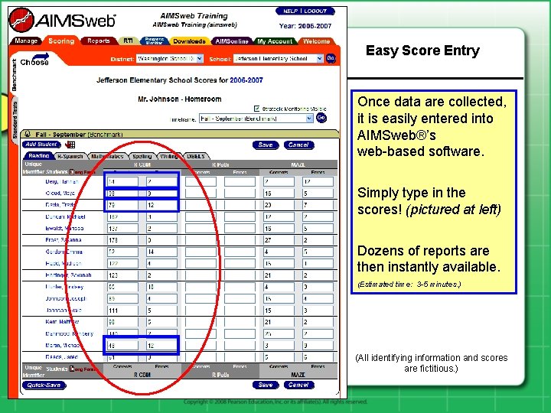Image resolution: width=551 pixels, height=413 pixels.
Task: Click R-CBM Errors field for Hettinger row
Action: (x=161, y=275)
